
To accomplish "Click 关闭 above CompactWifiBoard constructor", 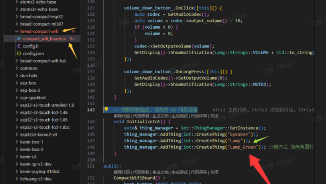I will pos(214,172).
